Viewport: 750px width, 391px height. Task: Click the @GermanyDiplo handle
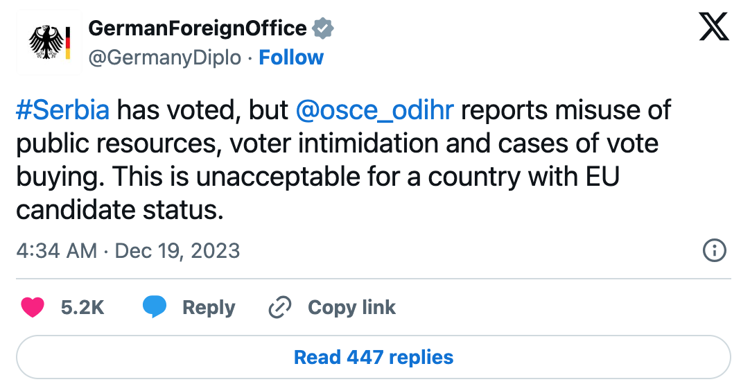coord(165,58)
